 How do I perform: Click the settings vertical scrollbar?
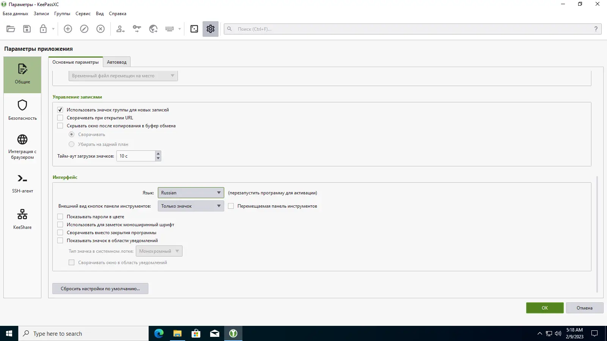coord(597,234)
